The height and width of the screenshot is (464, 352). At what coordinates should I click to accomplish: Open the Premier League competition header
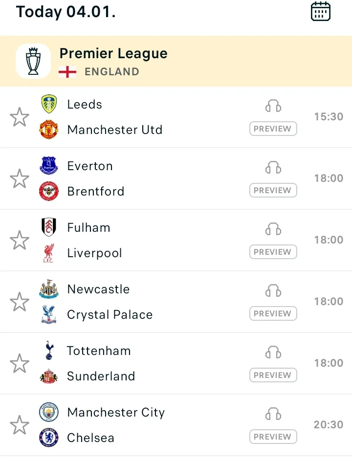(113, 54)
